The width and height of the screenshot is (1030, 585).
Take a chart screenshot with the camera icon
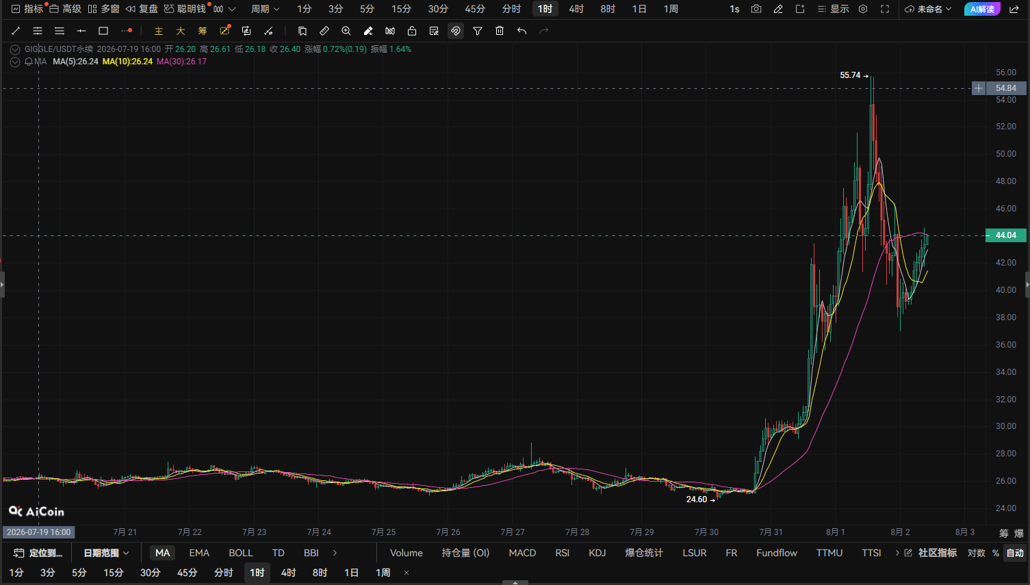pyautogui.click(x=756, y=9)
